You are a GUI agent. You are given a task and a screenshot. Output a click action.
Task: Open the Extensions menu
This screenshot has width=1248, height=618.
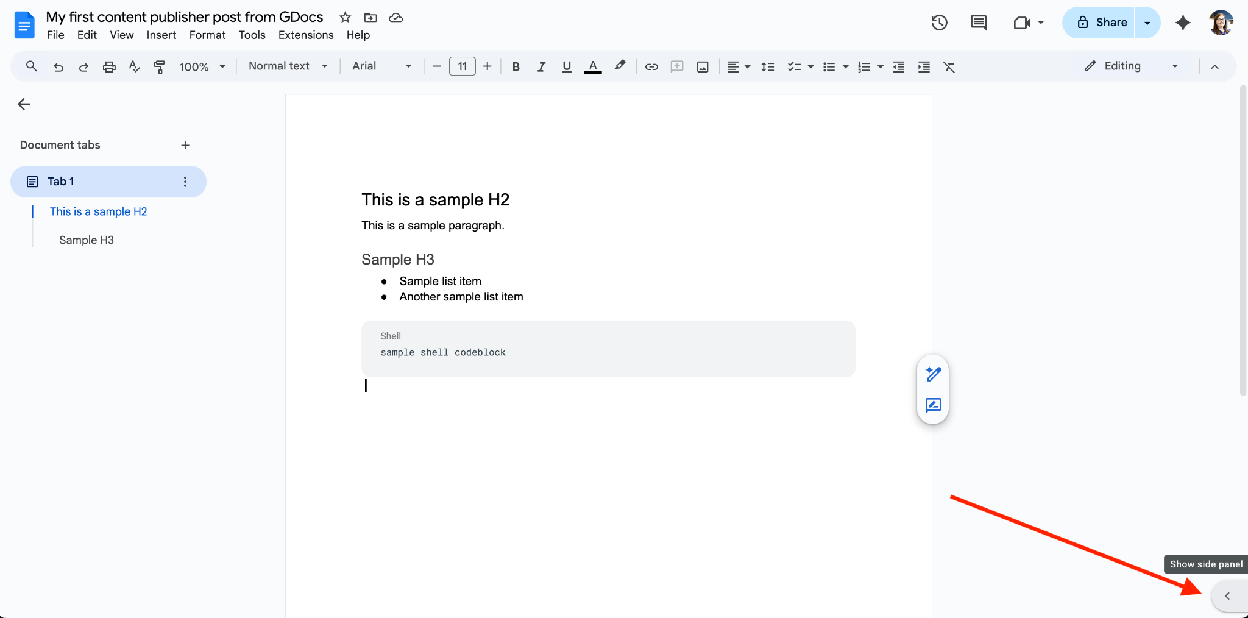pyautogui.click(x=305, y=35)
